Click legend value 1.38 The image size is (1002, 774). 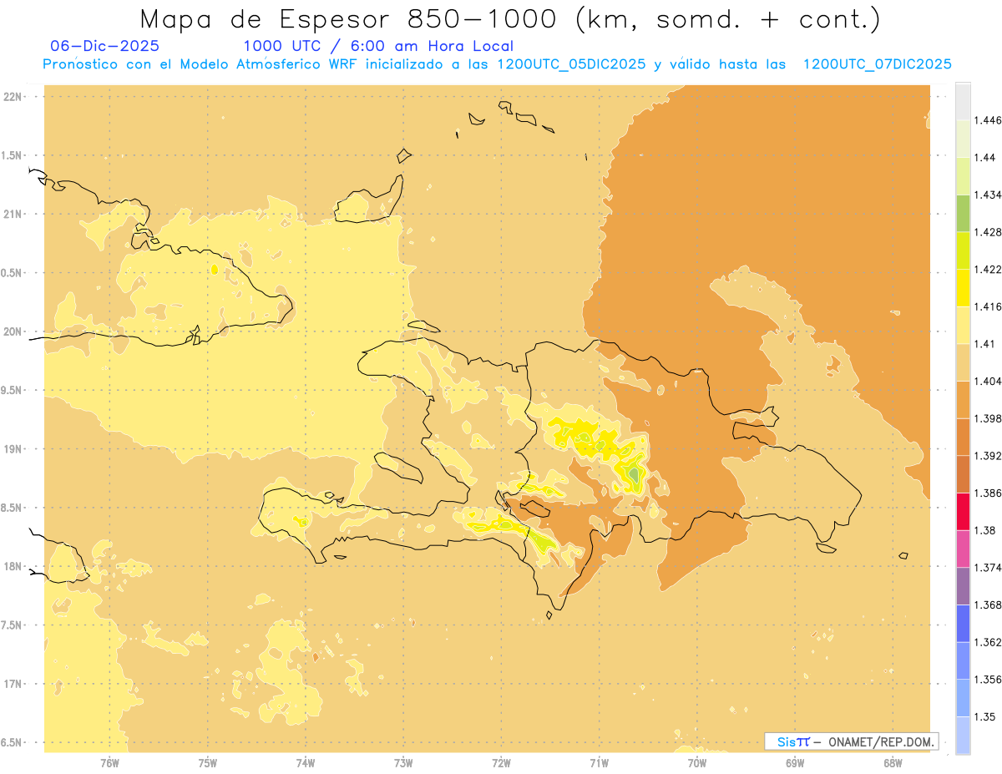coord(985,530)
